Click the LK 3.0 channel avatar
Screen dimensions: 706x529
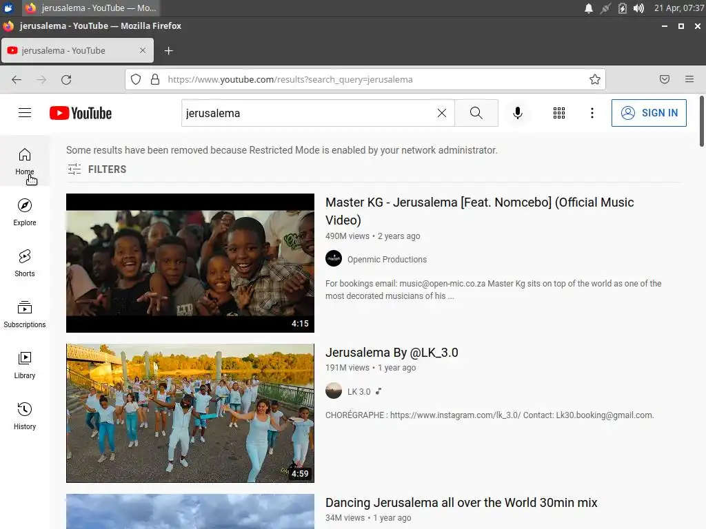click(x=334, y=391)
